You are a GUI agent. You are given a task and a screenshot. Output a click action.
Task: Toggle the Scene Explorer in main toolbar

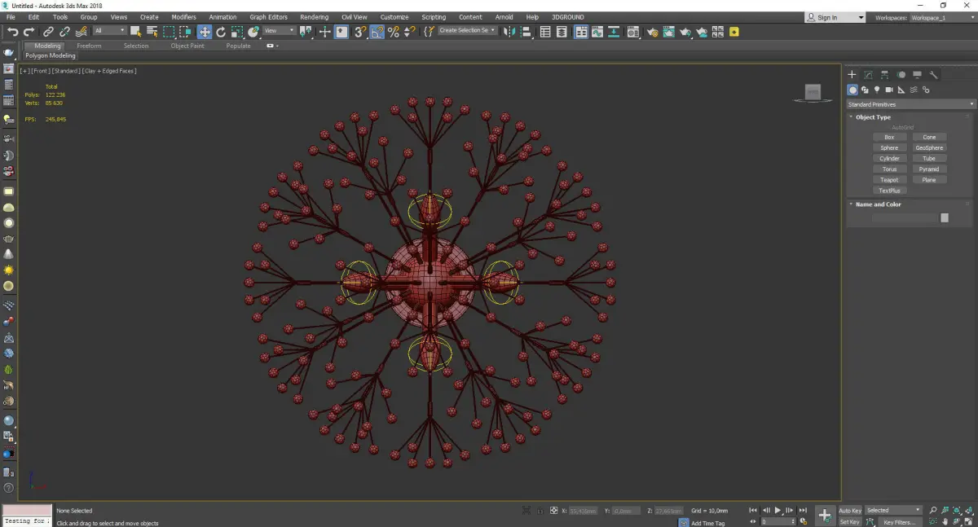tap(545, 32)
